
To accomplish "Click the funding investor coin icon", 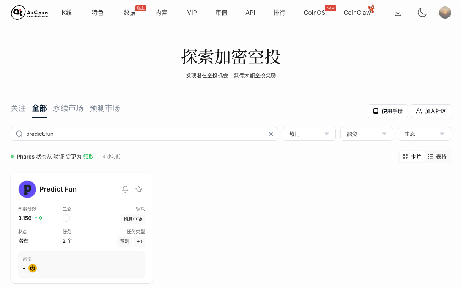I will tap(33, 268).
